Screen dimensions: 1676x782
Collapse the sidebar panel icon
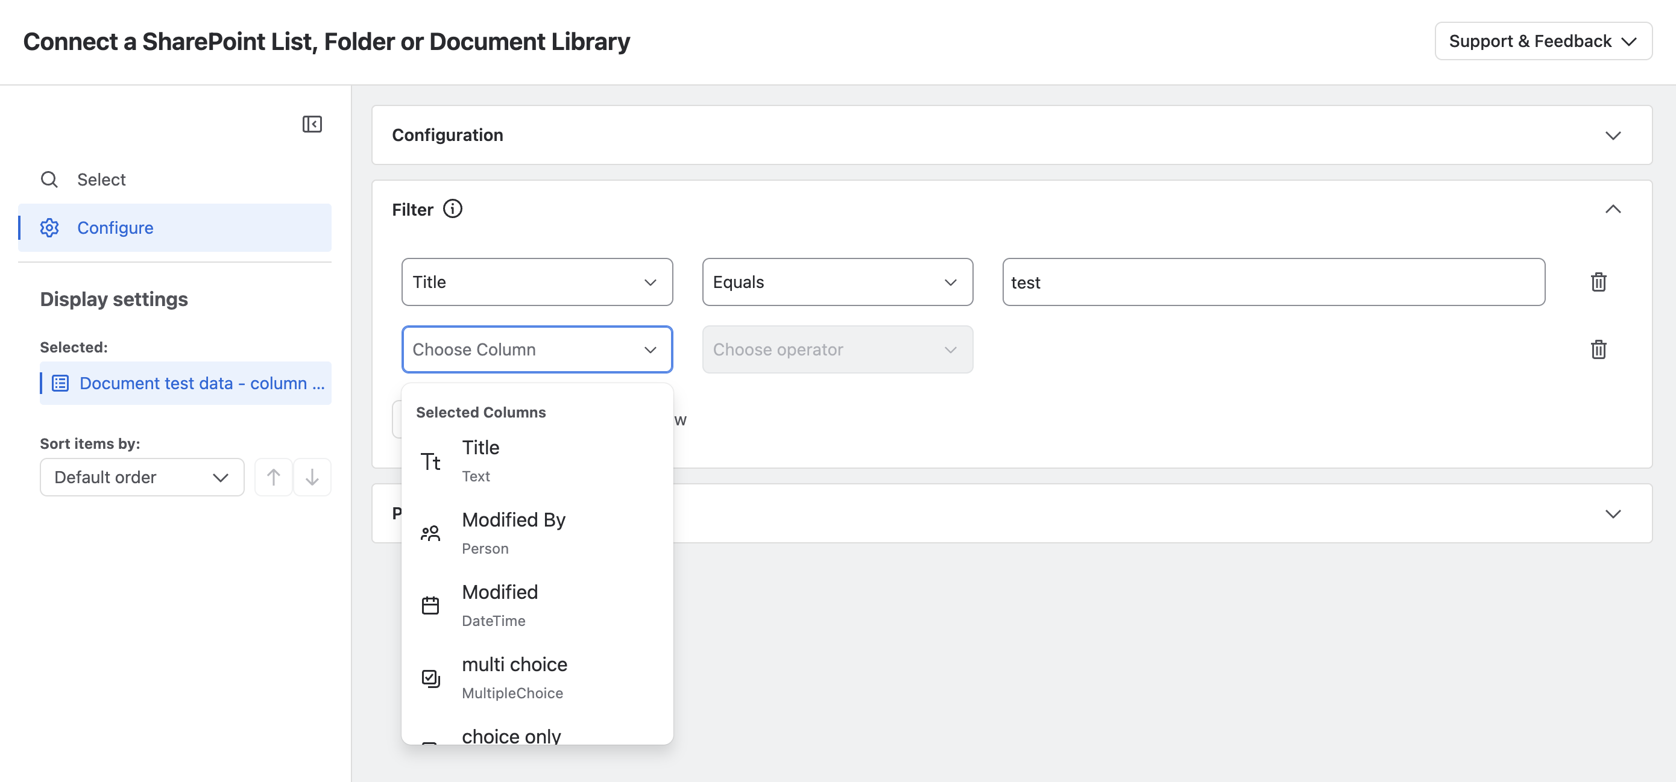coord(312,124)
